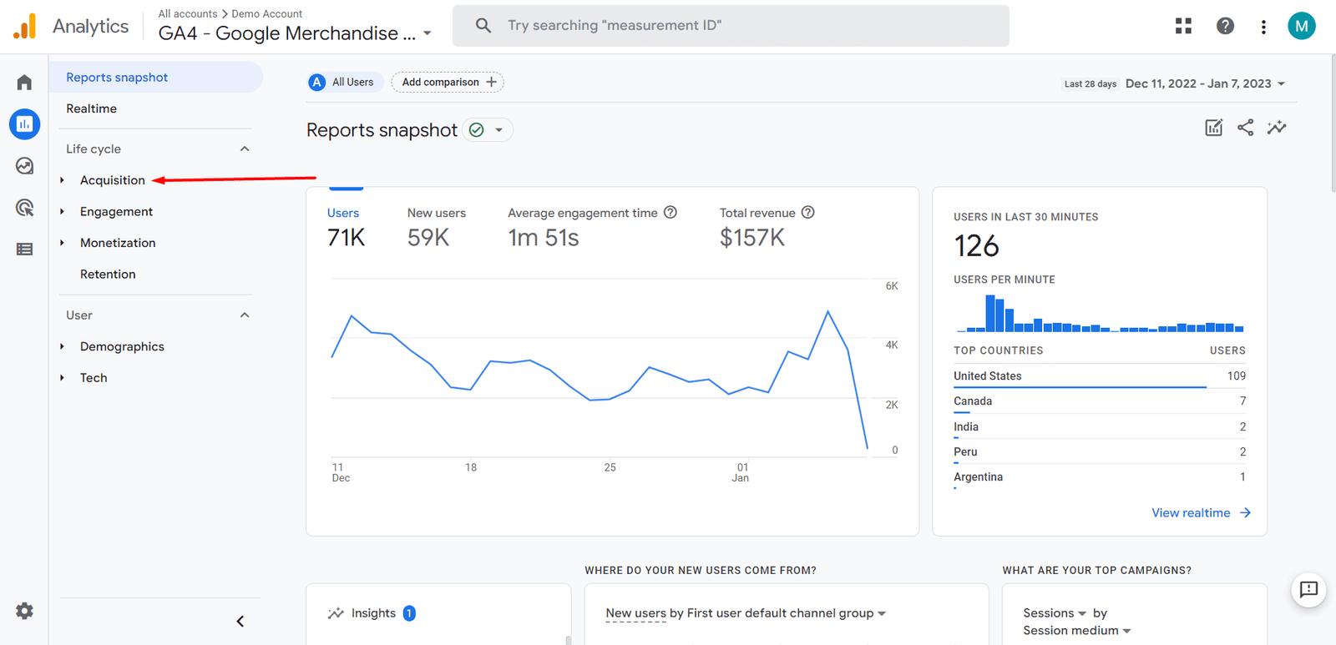Open the help question mark icon
The image size is (1336, 645).
1225,26
